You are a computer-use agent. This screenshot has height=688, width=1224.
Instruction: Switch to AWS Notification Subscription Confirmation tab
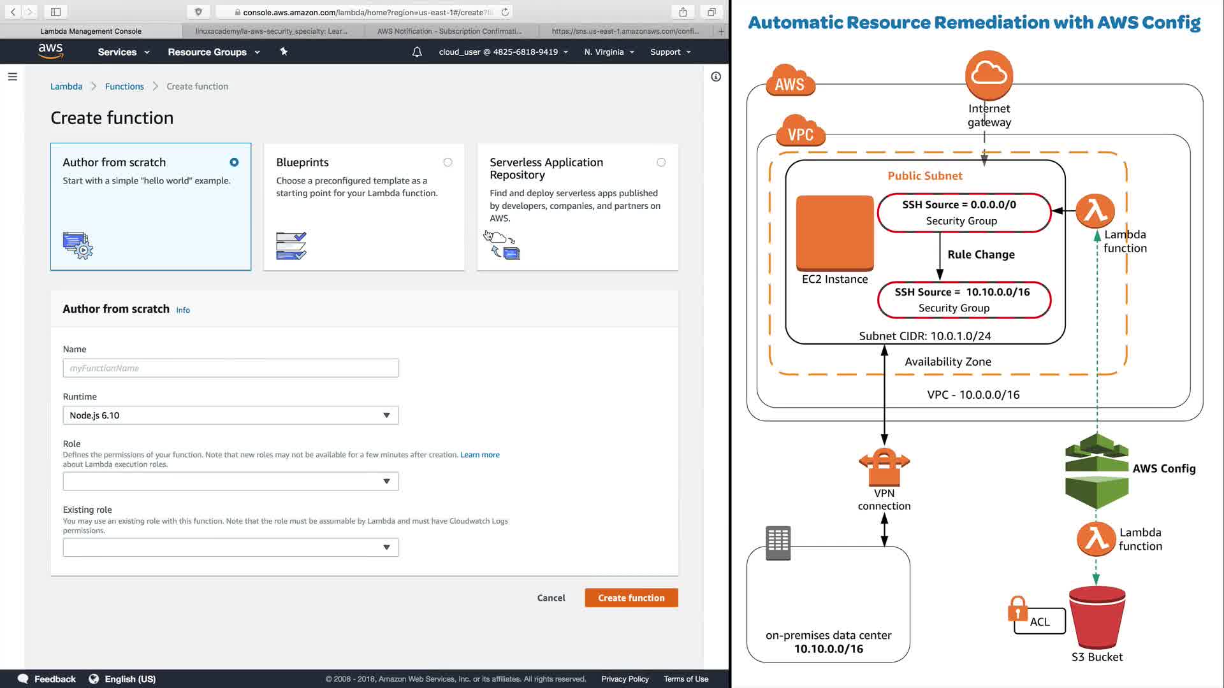point(449,31)
